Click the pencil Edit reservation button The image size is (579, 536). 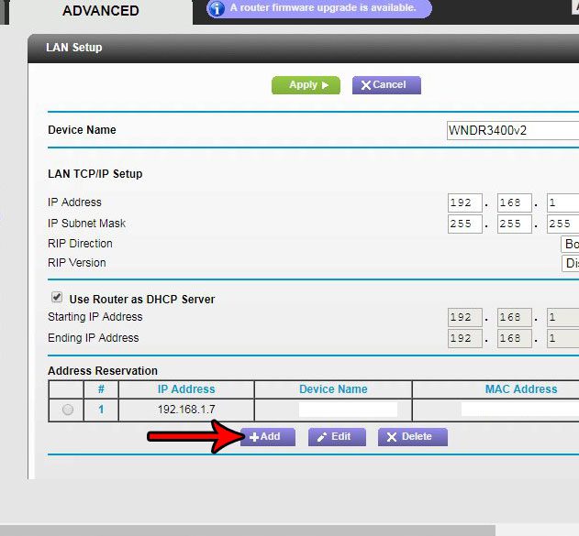tap(336, 437)
